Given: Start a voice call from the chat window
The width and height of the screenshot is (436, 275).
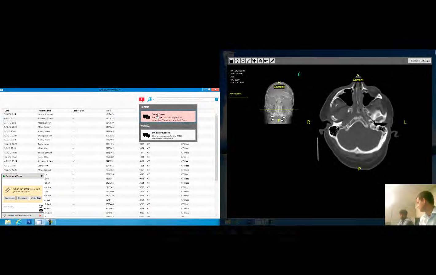Looking at the screenshot, I should point(41,206).
